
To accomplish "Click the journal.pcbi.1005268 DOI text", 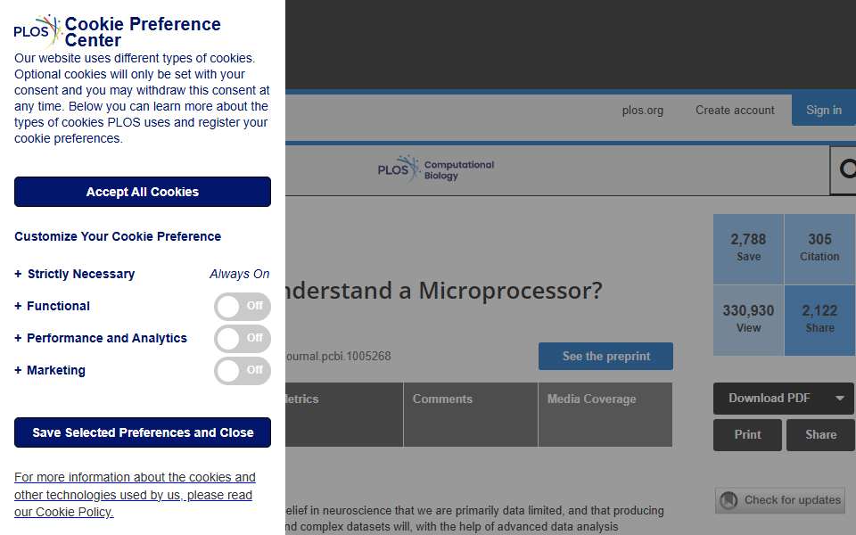I will (x=339, y=357).
